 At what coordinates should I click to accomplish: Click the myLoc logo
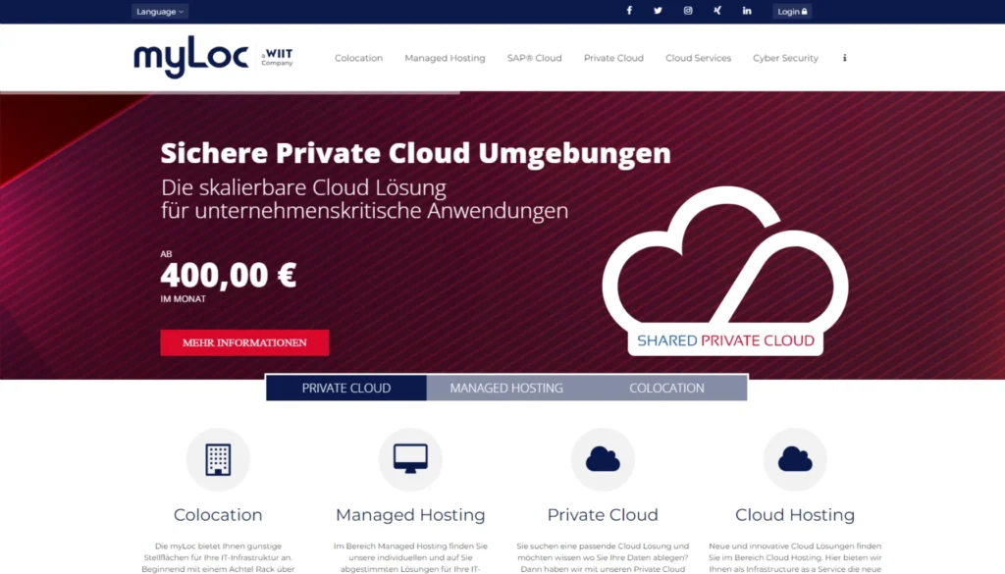[x=190, y=57]
